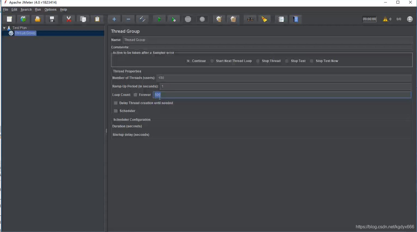The width and height of the screenshot is (417, 232).
Task: Enable the Scheduler checkbox
Action: [116, 111]
